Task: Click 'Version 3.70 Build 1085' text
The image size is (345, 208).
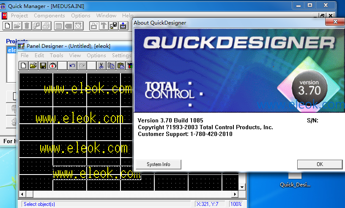Action: pos(170,120)
